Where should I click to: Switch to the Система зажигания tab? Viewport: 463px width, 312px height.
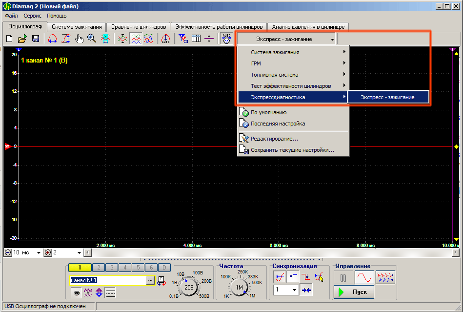point(77,27)
